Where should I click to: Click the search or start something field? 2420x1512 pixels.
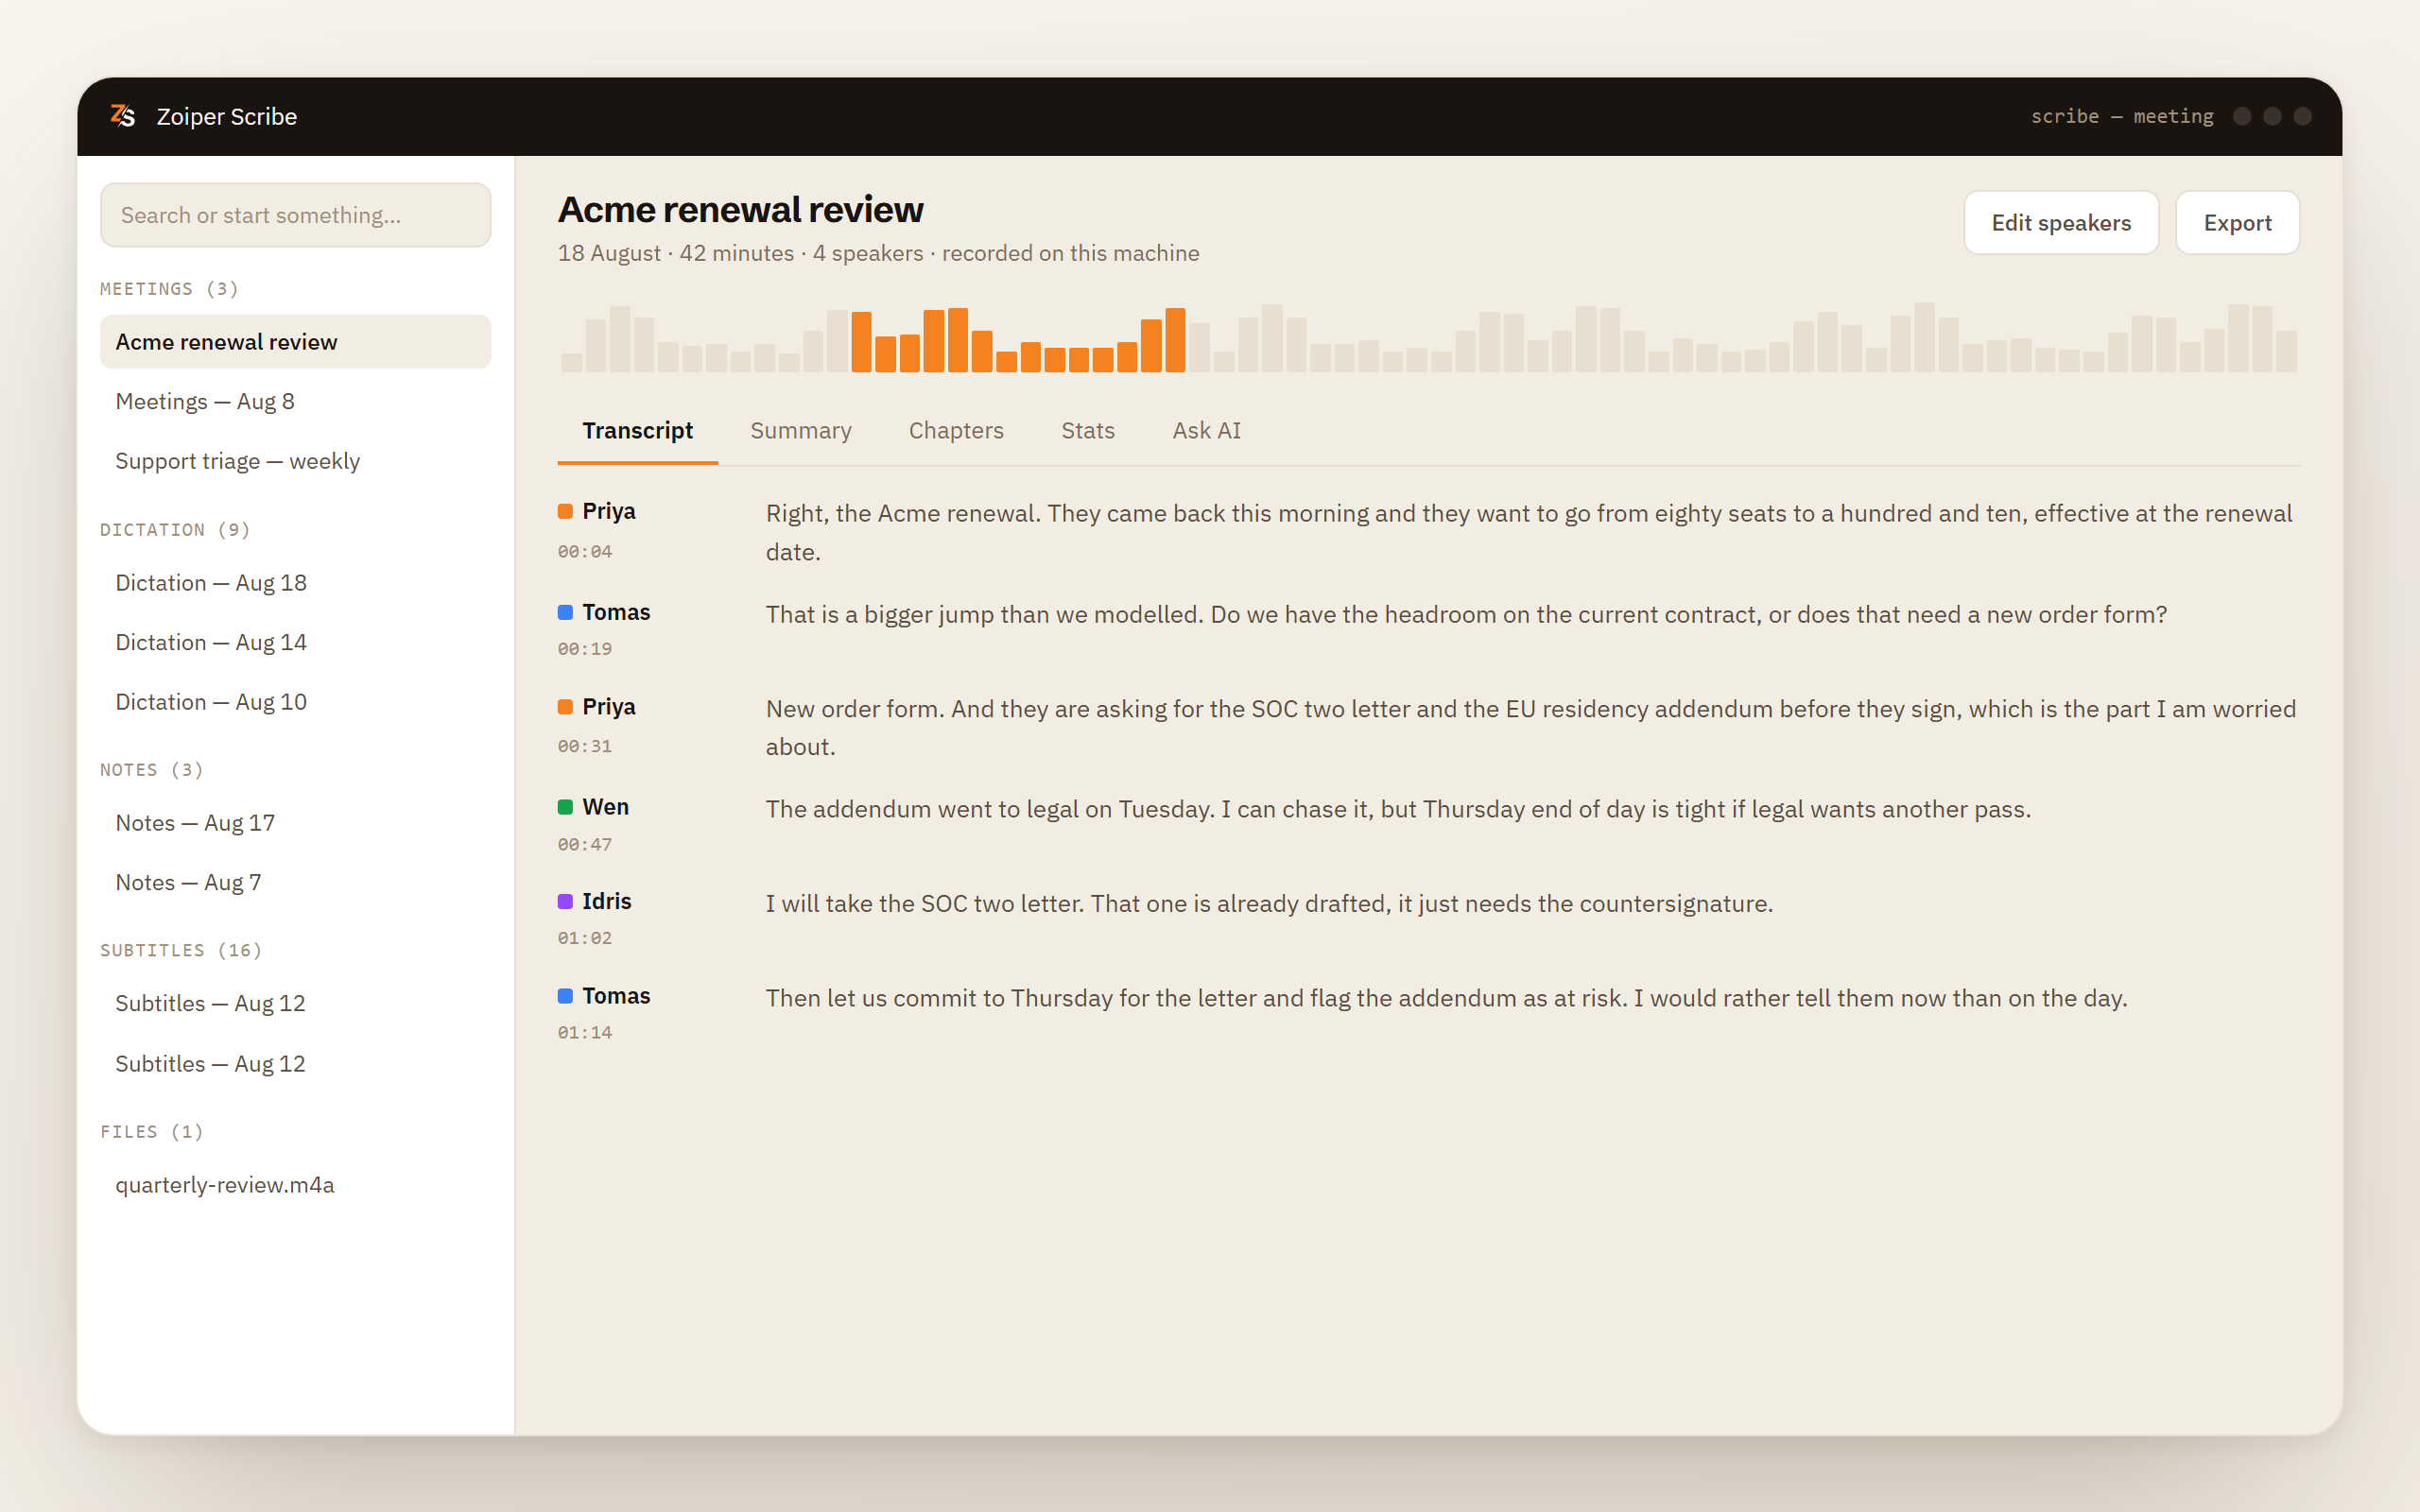(x=295, y=215)
